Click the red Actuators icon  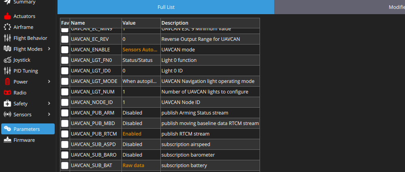click(x=7, y=16)
